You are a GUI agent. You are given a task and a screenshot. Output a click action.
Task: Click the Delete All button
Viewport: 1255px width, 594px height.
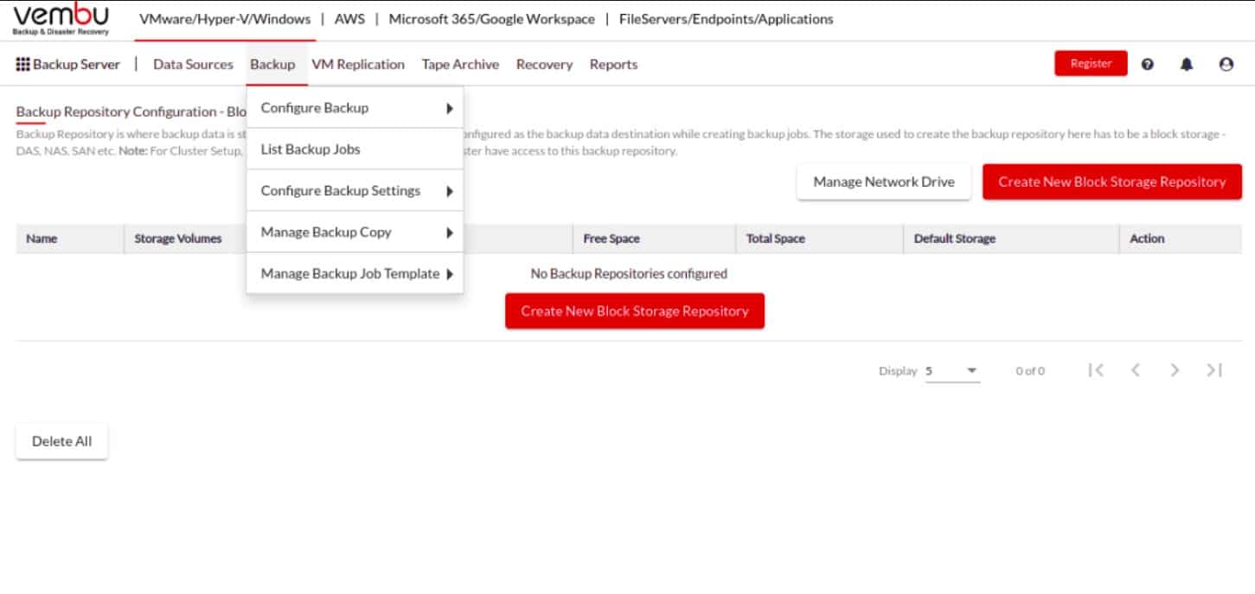tap(61, 441)
